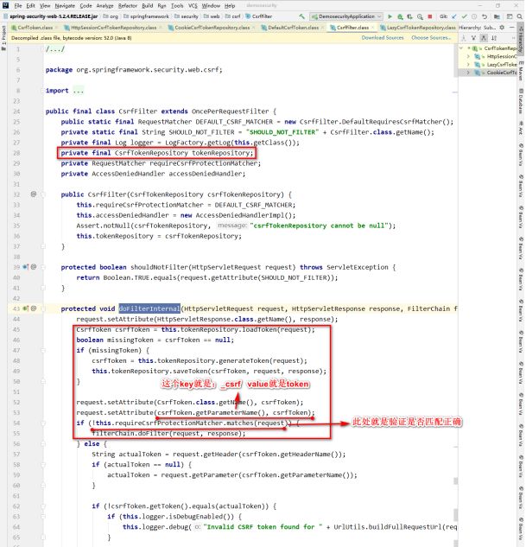Open the VCS menu
This screenshot has height=547, width=526.
point(193,5)
